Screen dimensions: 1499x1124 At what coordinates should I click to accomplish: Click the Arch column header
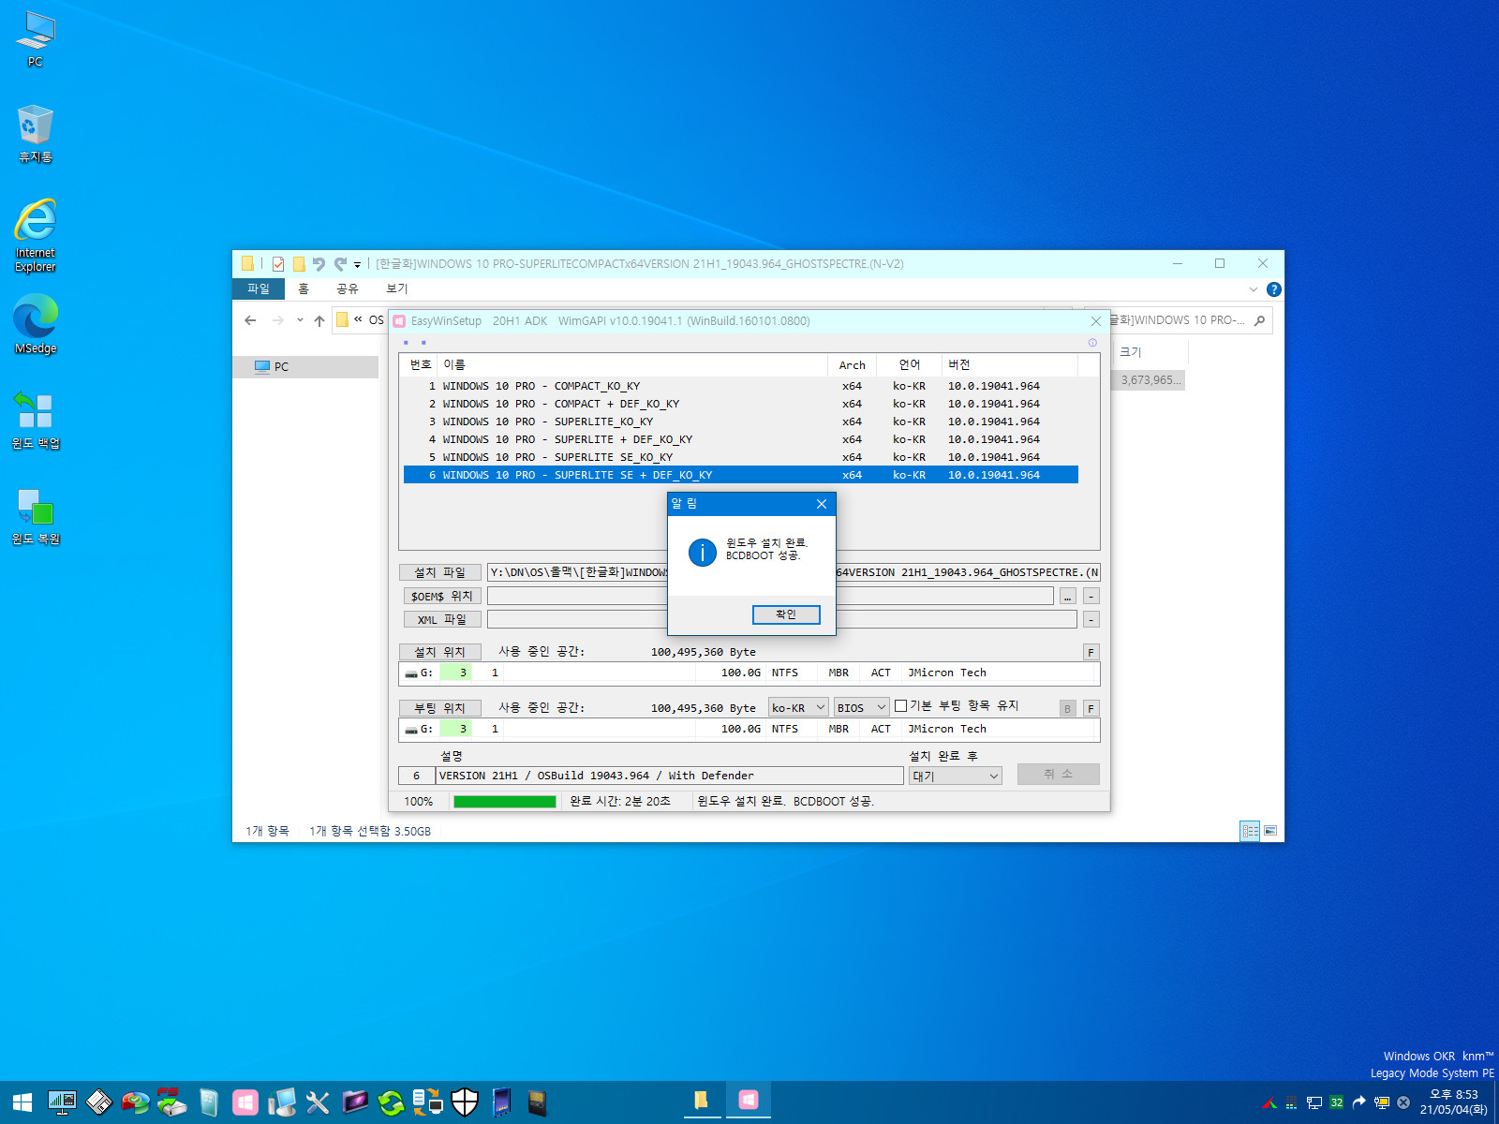852,365
